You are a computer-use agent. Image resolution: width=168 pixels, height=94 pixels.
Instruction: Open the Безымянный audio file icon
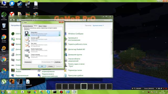pos(28,83)
